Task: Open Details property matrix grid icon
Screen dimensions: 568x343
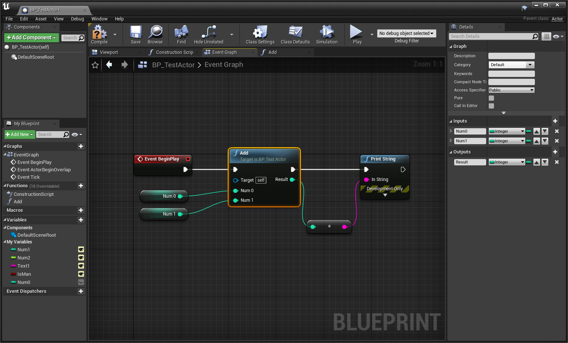Action: click(x=546, y=36)
